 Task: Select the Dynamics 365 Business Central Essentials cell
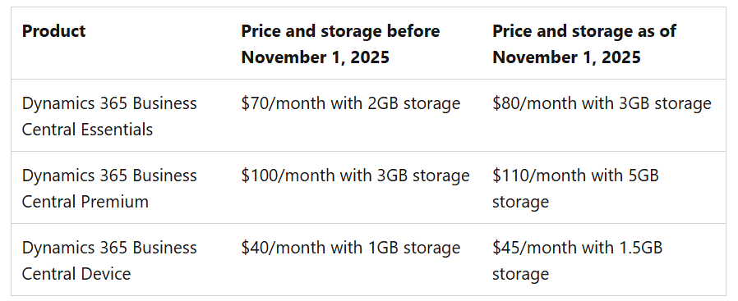pyautogui.click(x=109, y=116)
